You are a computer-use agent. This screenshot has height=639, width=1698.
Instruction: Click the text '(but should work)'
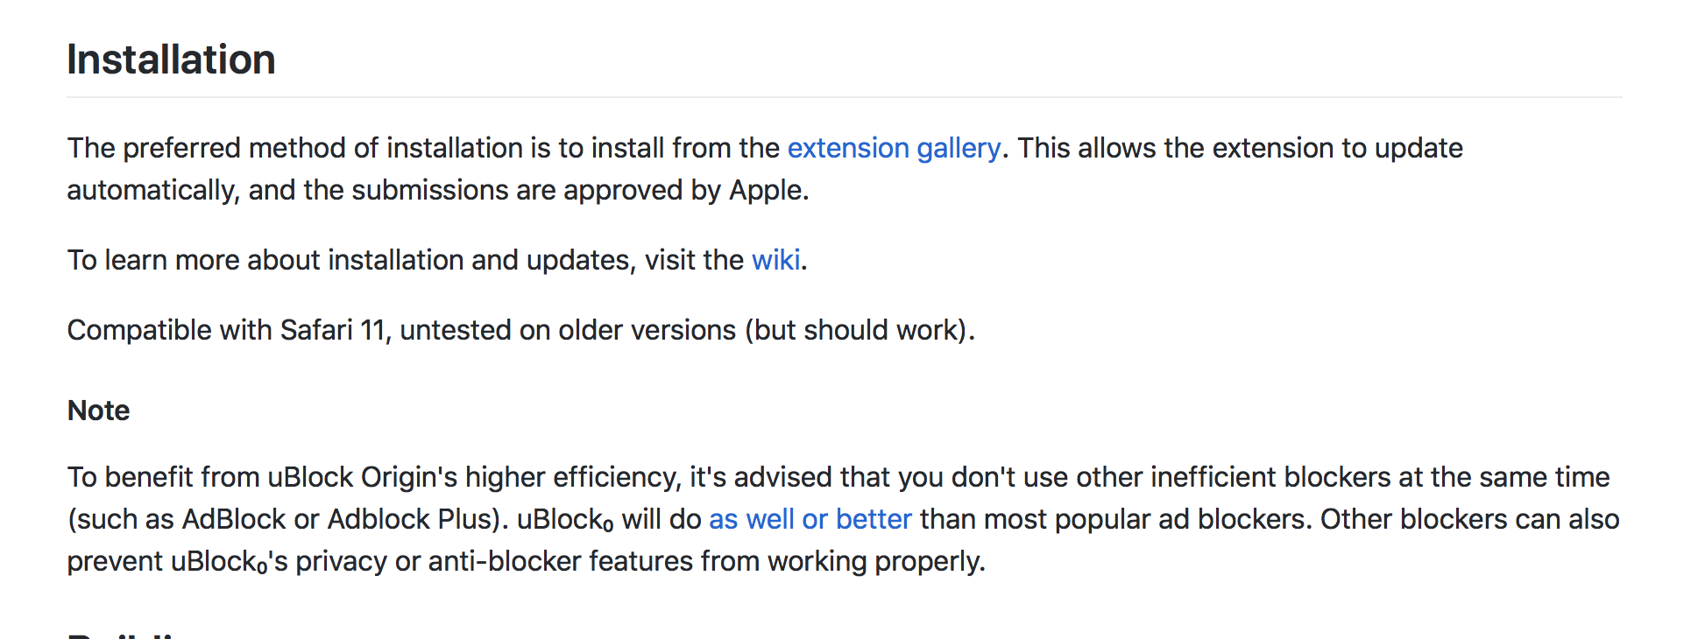coord(857,330)
